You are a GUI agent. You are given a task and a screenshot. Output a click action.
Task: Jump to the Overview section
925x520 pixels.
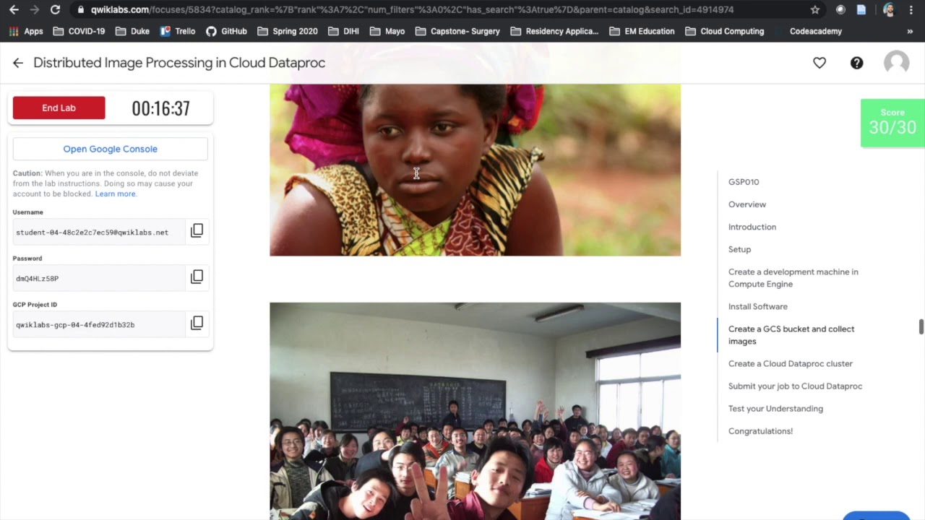click(747, 204)
